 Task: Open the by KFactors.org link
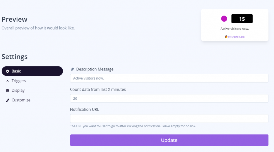(x=236, y=37)
